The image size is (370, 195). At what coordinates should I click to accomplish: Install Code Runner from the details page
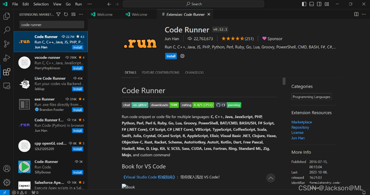tap(171, 56)
